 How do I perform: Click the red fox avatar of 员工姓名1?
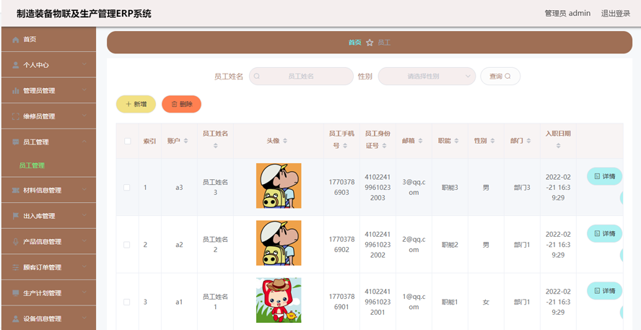[279, 300]
